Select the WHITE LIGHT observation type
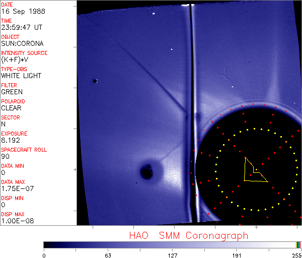302x258 pixels. click(x=21, y=76)
